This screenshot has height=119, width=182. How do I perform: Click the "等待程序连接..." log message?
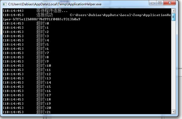click(52, 11)
